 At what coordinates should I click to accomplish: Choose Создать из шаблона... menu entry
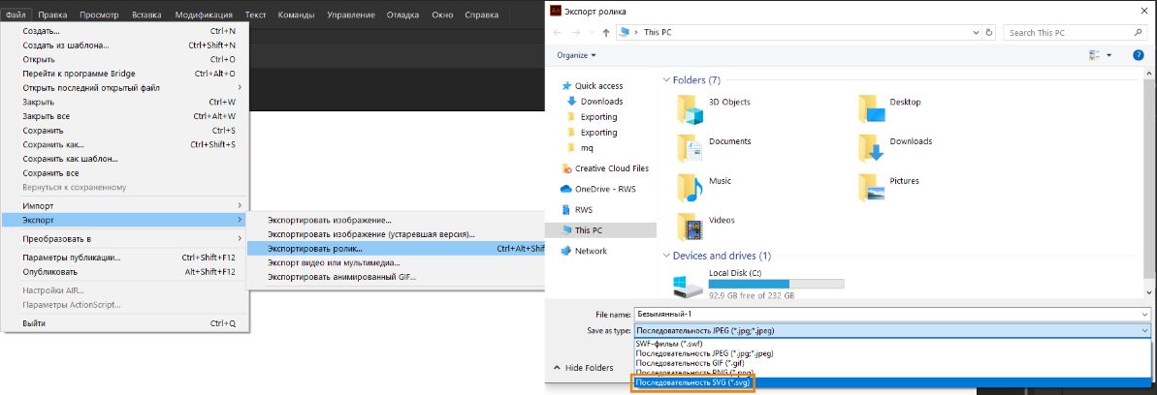(x=125, y=45)
